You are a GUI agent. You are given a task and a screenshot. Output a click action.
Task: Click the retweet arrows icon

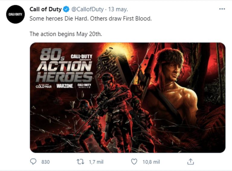pyautogui.click(x=81, y=162)
